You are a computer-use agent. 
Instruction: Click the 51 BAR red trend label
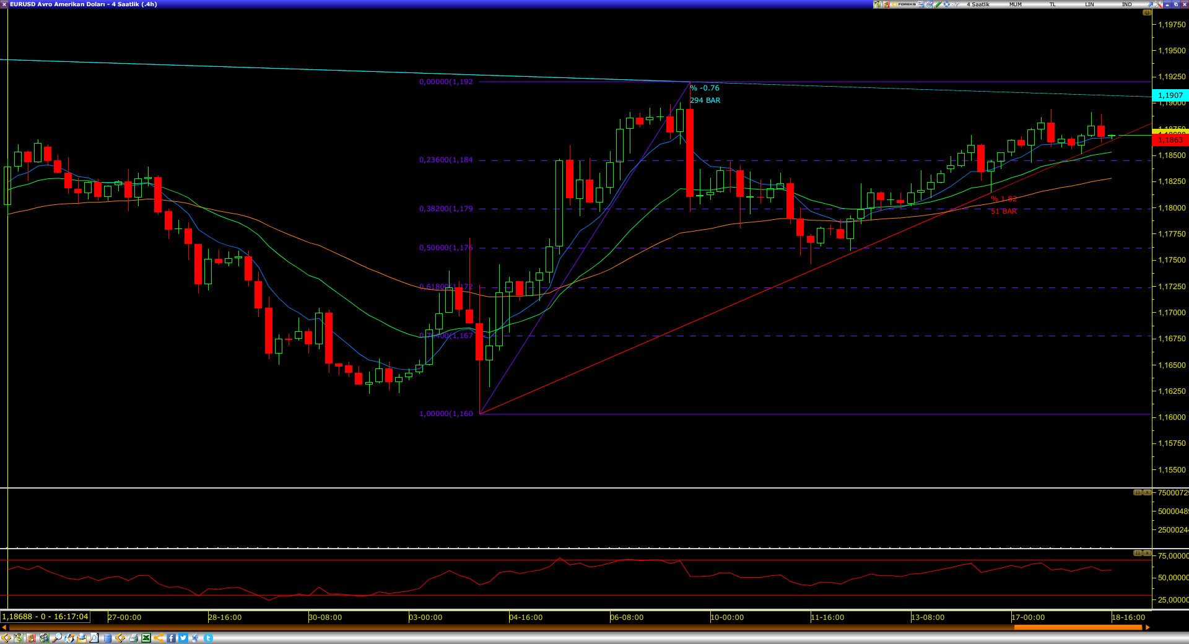coord(1004,211)
